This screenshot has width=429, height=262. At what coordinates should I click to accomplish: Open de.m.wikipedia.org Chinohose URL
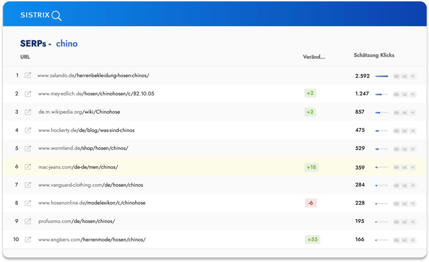click(x=79, y=112)
